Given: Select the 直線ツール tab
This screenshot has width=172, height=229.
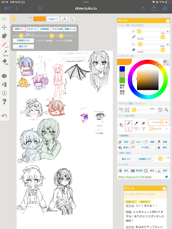Looking at the screenshot, I should 70,29.
